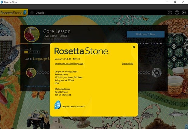
Task: Select level 4 box
Action: coord(38,52)
